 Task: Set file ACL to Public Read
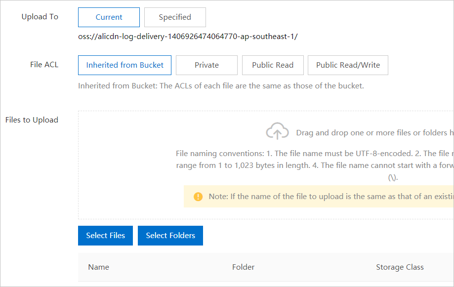273,65
